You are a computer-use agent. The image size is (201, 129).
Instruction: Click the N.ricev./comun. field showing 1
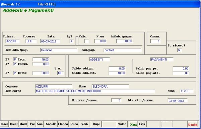[x=116, y=100]
